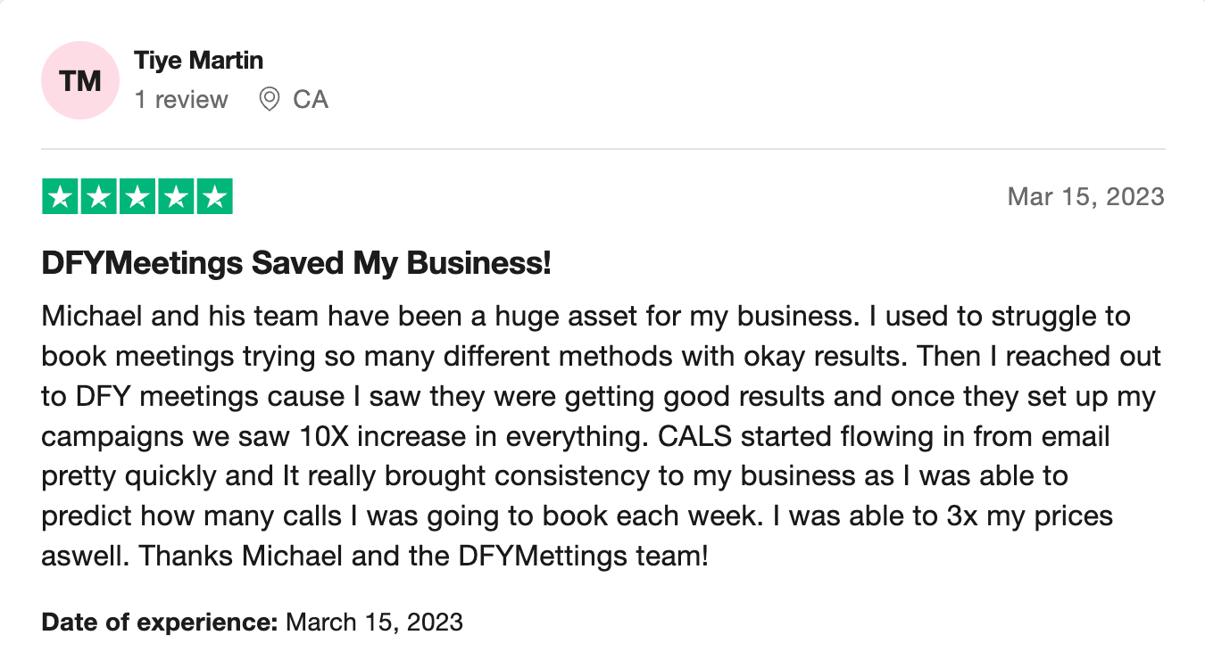
Task: Open reviewer Tiye Martin's profile name
Action: [x=198, y=61]
